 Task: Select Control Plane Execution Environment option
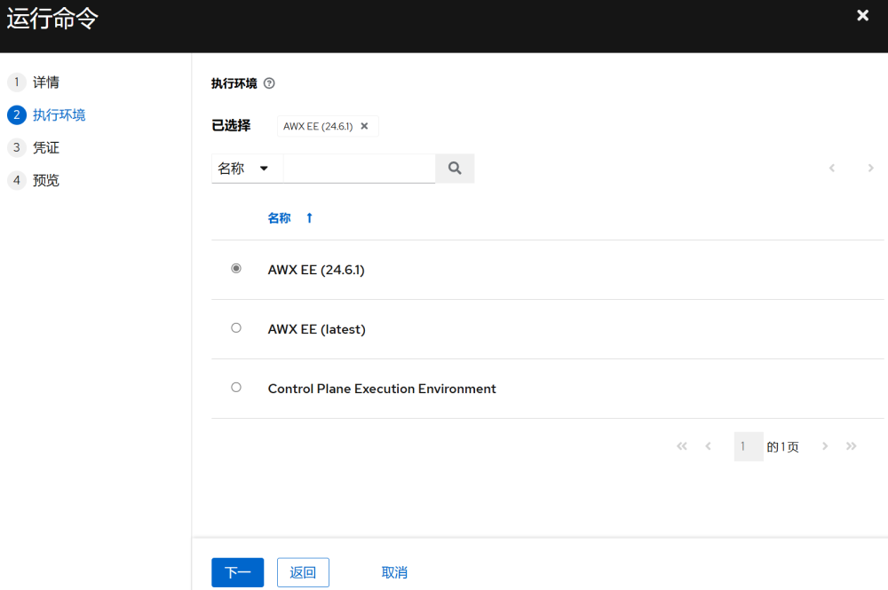235,387
